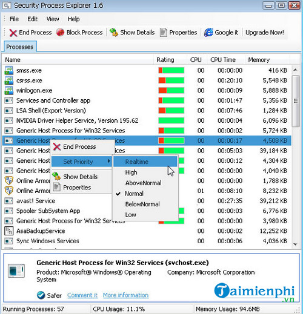Click the Sync Windows Services icon
This screenshot has width=303, height=314.
tap(8, 241)
